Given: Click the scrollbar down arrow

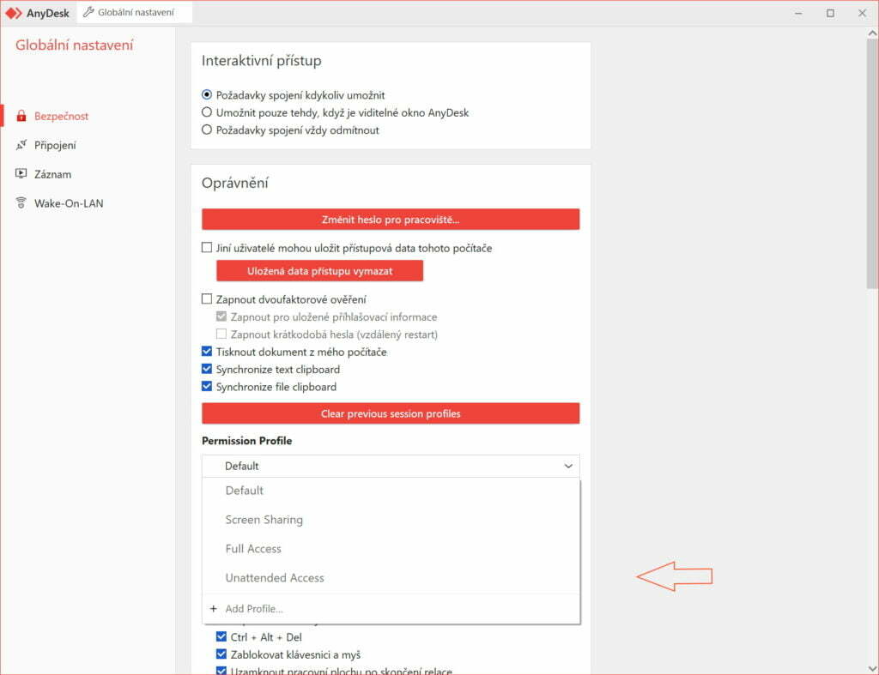Looking at the screenshot, I should [x=872, y=668].
